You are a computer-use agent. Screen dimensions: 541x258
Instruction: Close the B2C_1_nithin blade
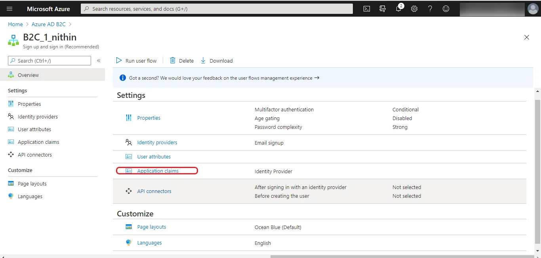coord(526,37)
